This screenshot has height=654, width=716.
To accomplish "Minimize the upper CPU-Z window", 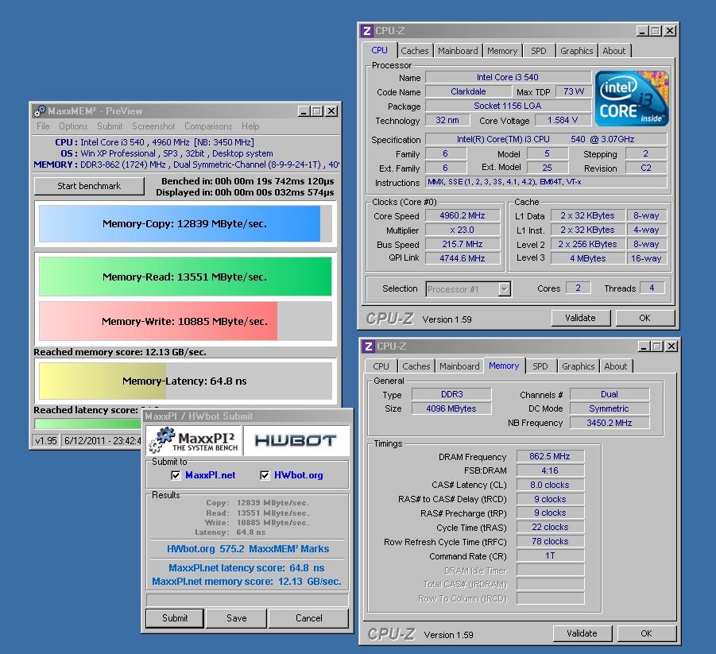I will point(642,31).
